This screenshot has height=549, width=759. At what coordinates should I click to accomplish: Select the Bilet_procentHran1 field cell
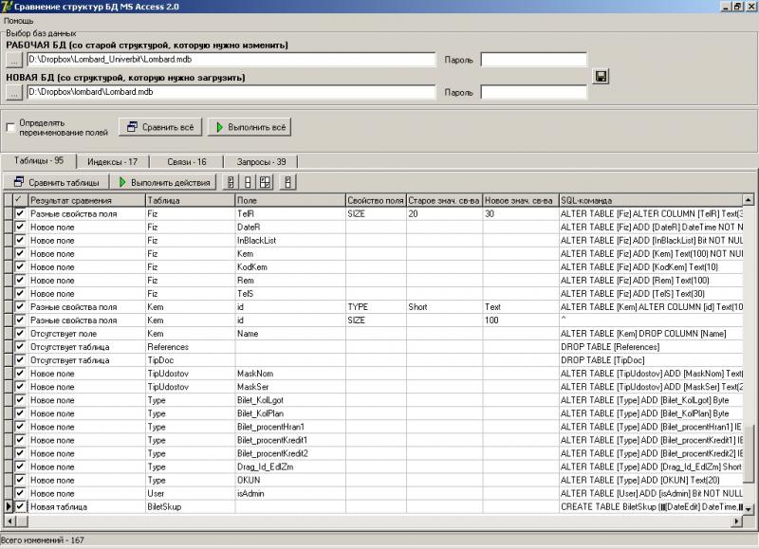(290, 427)
